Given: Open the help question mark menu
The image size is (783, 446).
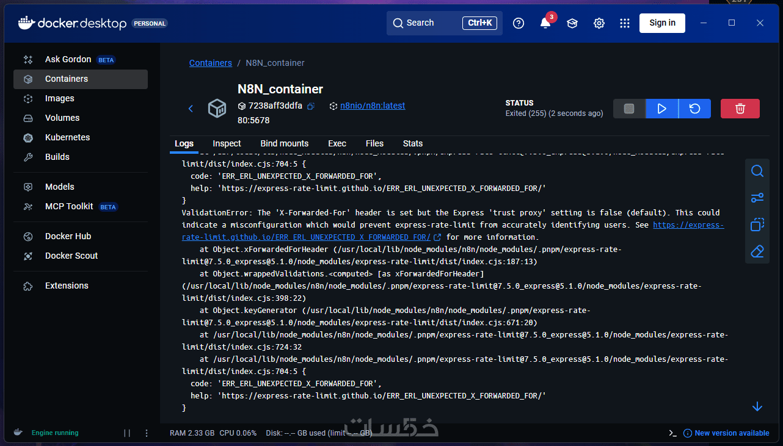Looking at the screenshot, I should tap(519, 23).
